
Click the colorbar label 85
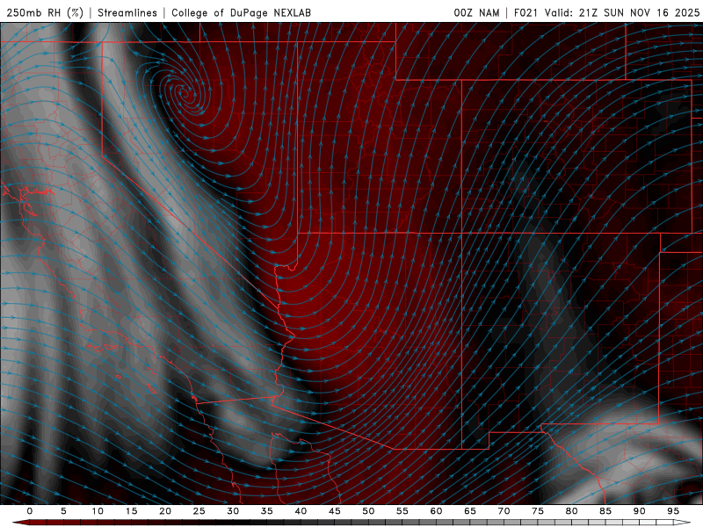605,511
